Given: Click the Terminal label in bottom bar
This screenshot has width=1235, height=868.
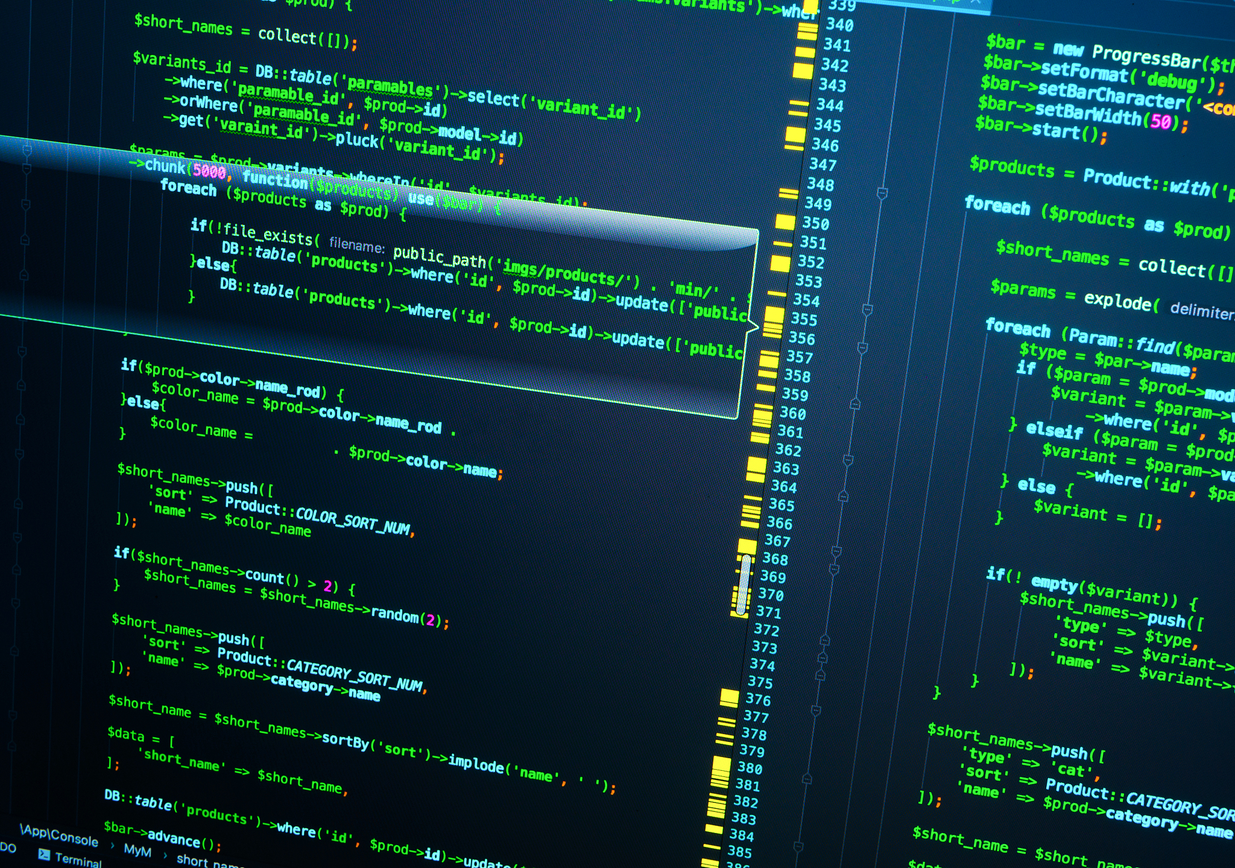Looking at the screenshot, I should click(78, 860).
